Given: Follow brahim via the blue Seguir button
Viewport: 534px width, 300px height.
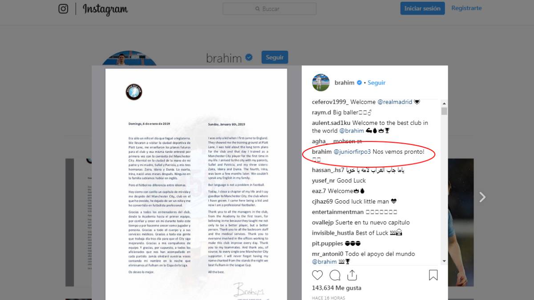Looking at the screenshot, I should [275, 57].
